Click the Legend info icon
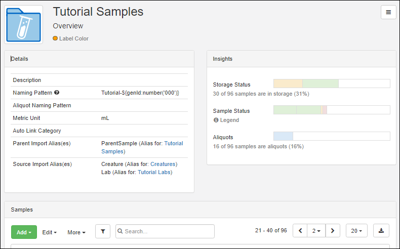 216,120
